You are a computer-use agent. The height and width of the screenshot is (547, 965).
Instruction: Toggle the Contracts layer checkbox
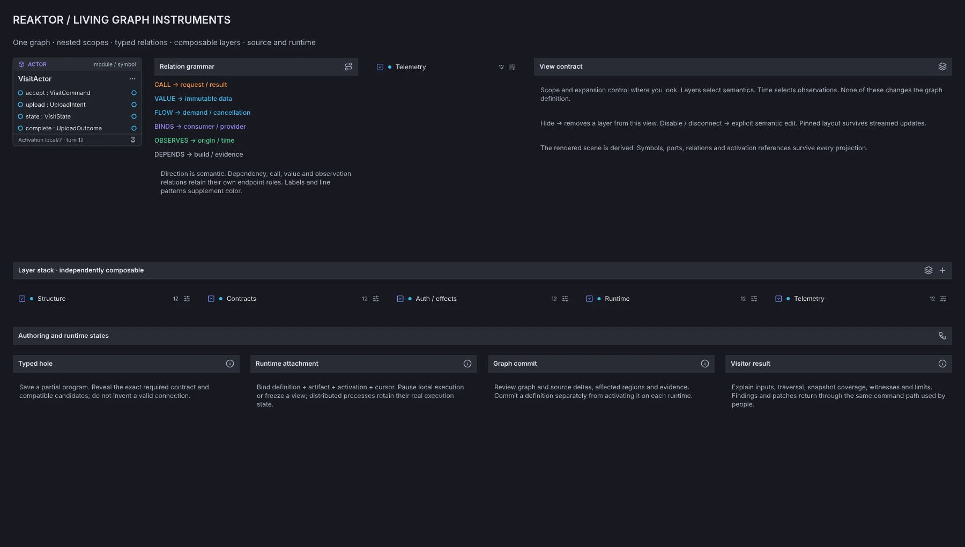click(x=211, y=299)
